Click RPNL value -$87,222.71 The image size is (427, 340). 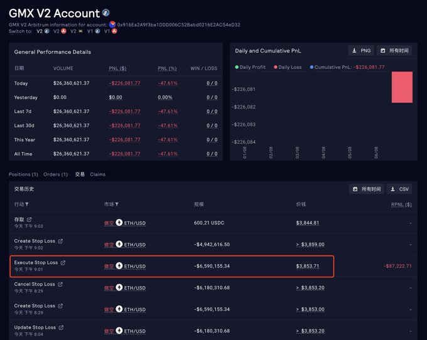pyautogui.click(x=397, y=266)
